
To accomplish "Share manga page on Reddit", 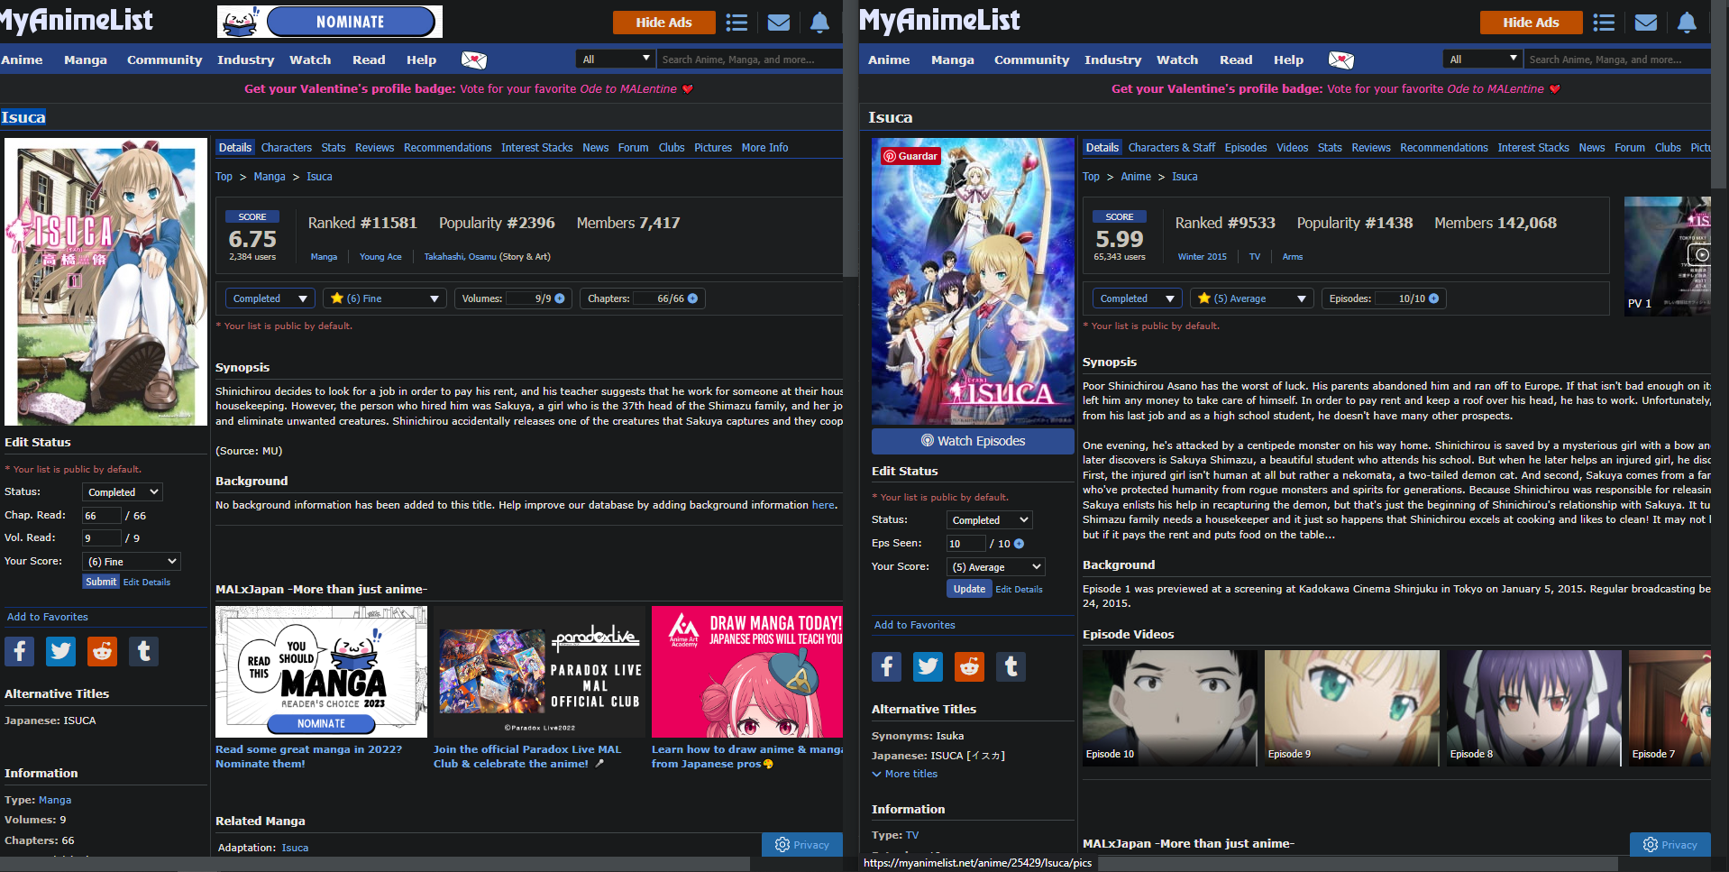I will coord(103,651).
